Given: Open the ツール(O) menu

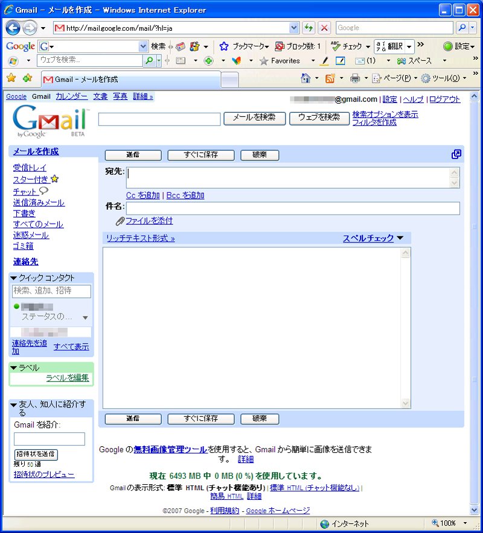Looking at the screenshot, I should [443, 78].
